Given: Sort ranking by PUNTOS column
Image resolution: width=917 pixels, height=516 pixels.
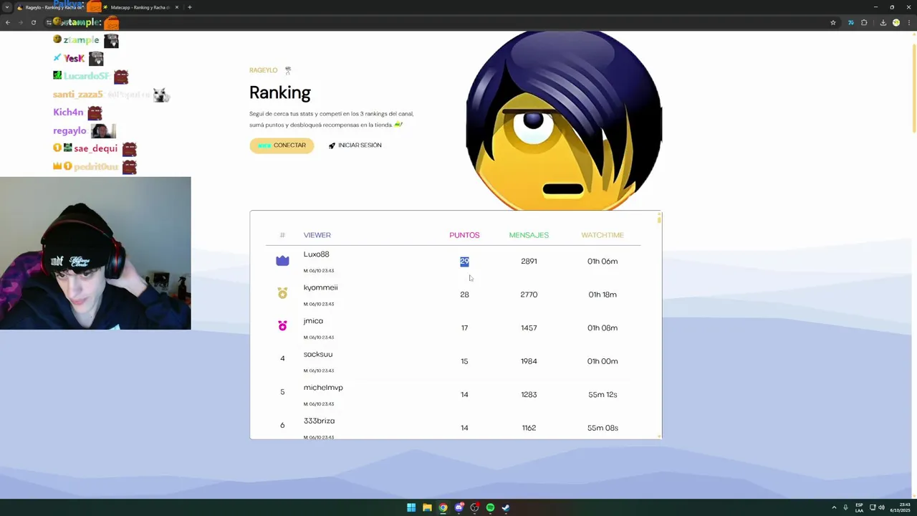Looking at the screenshot, I should coord(464,235).
